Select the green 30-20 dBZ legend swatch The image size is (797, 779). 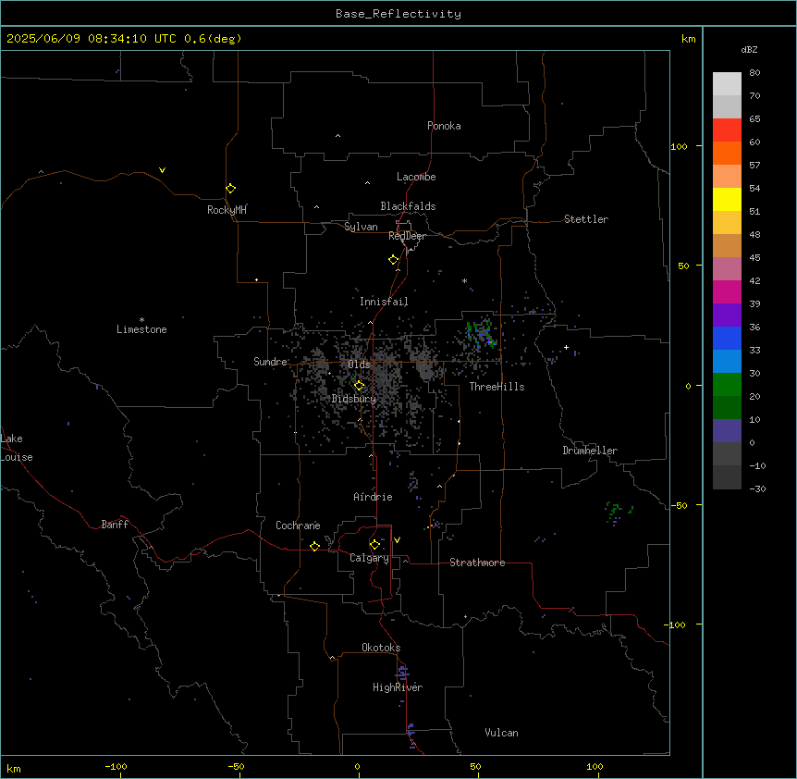727,385
